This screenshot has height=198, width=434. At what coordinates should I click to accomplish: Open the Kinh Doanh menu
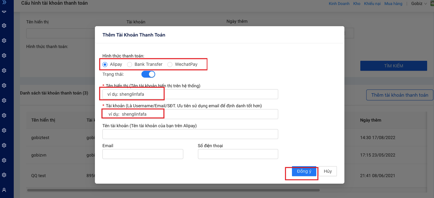(339, 4)
